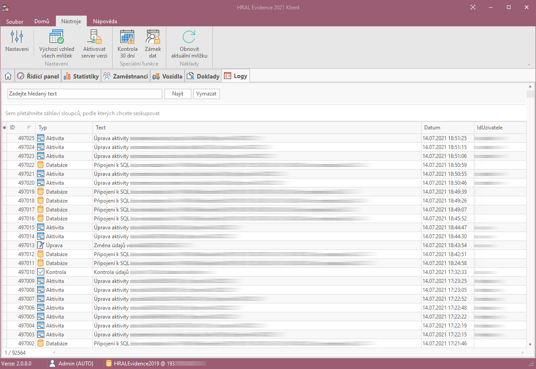The width and height of the screenshot is (536, 369).
Task: Sort by the Datum column header
Action: click(447, 128)
